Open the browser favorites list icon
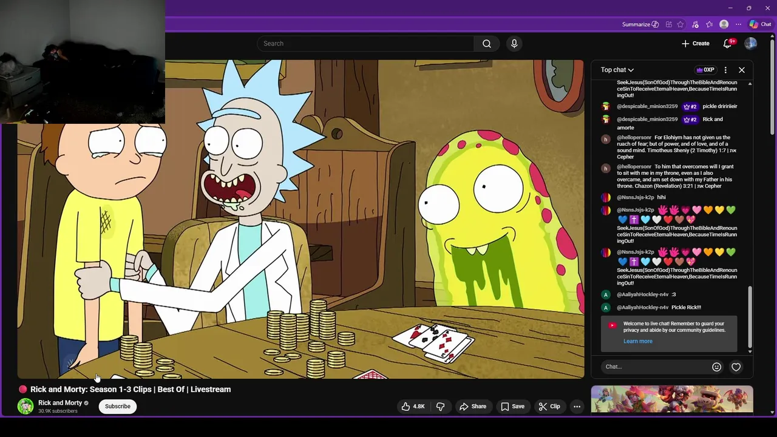This screenshot has width=777, height=437. point(709,24)
